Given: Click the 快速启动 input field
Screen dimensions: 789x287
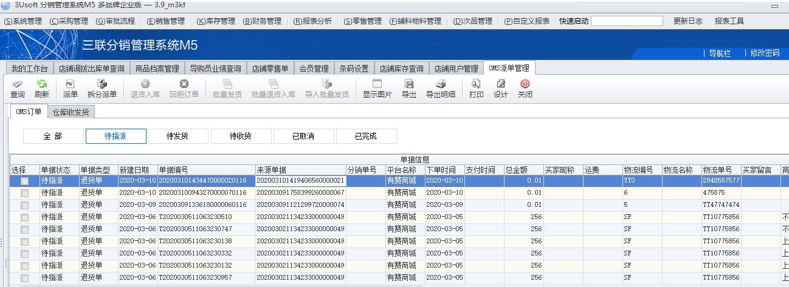Looking at the screenshot, I should pos(627,21).
